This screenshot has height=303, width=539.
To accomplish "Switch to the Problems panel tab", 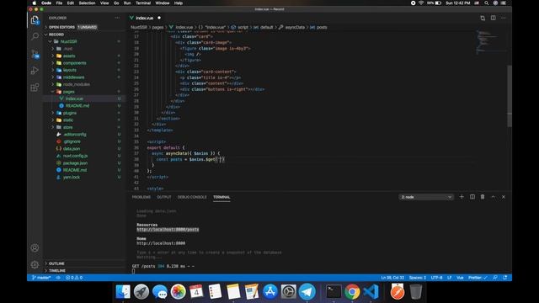I will pos(141,197).
